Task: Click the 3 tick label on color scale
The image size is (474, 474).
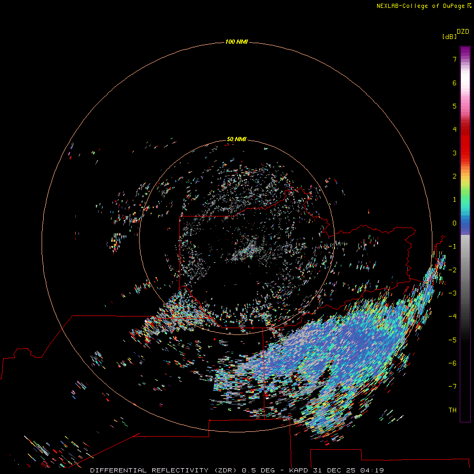Action: point(455,153)
